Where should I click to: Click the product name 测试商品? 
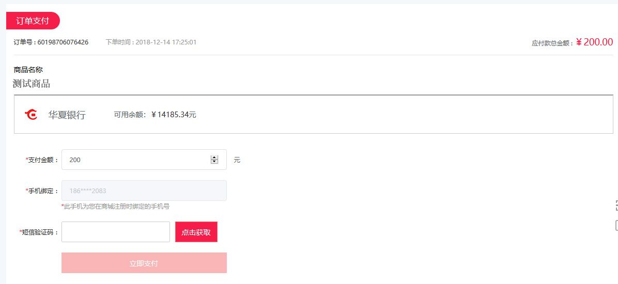coord(31,84)
